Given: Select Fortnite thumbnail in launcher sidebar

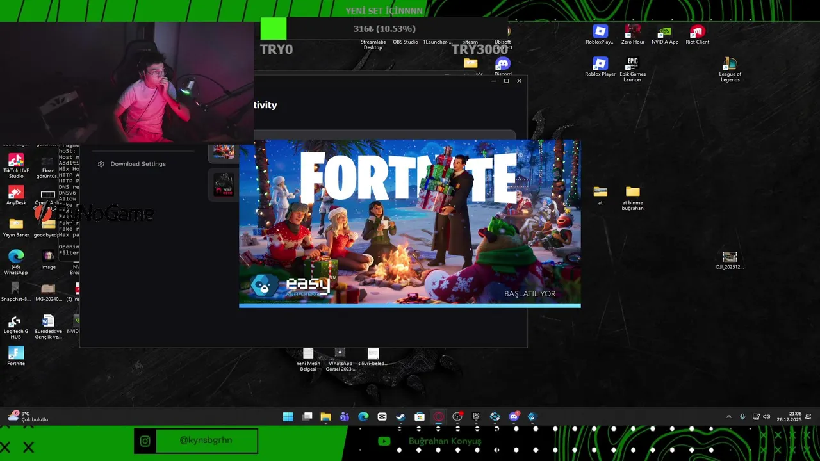Looking at the screenshot, I should coord(224,152).
